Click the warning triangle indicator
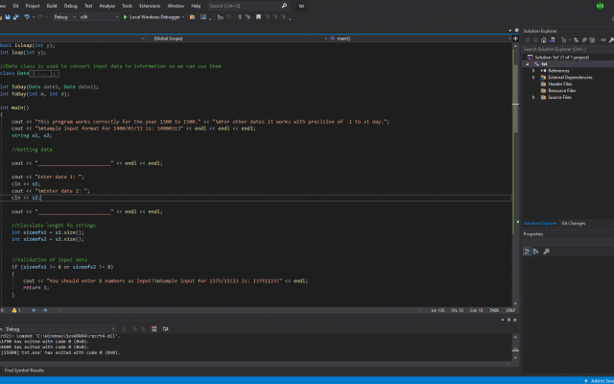This screenshot has width=614, height=384. tap(14, 310)
